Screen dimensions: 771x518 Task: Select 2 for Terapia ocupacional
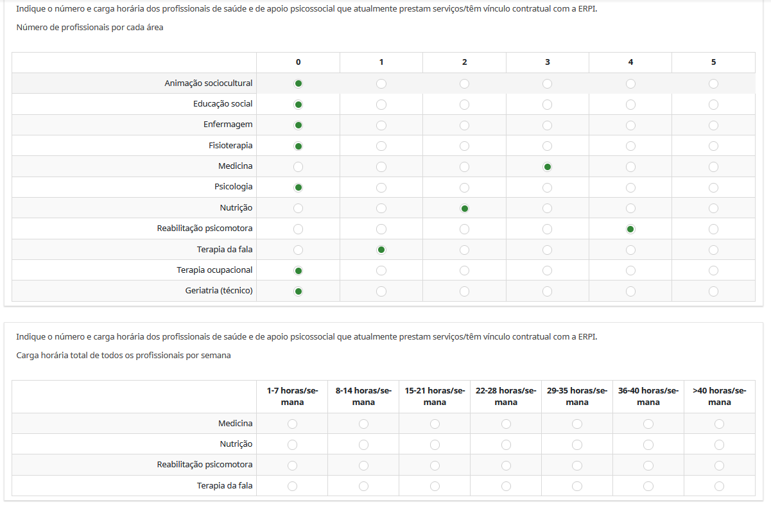click(464, 270)
